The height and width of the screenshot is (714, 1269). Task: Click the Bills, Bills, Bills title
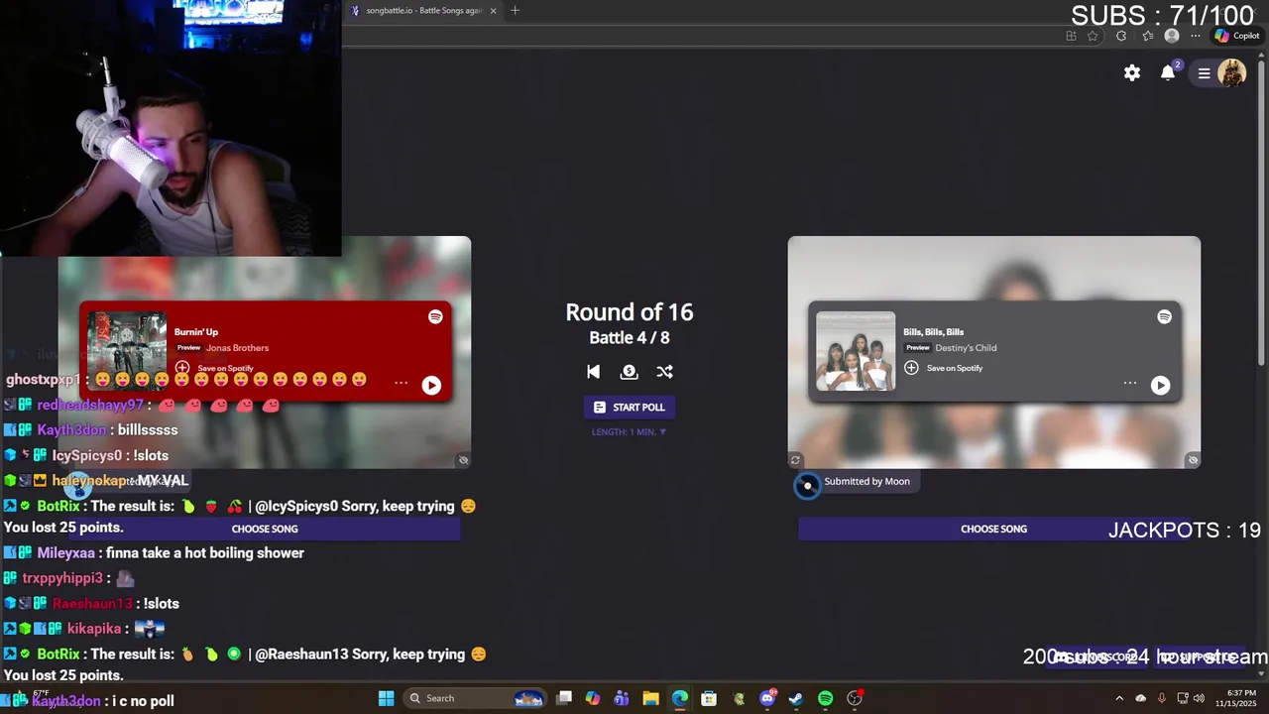coord(933,332)
